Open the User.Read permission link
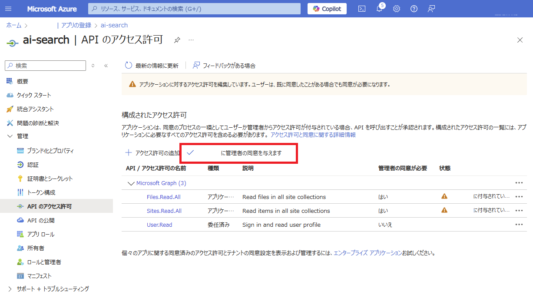533x298 pixels. tap(159, 225)
